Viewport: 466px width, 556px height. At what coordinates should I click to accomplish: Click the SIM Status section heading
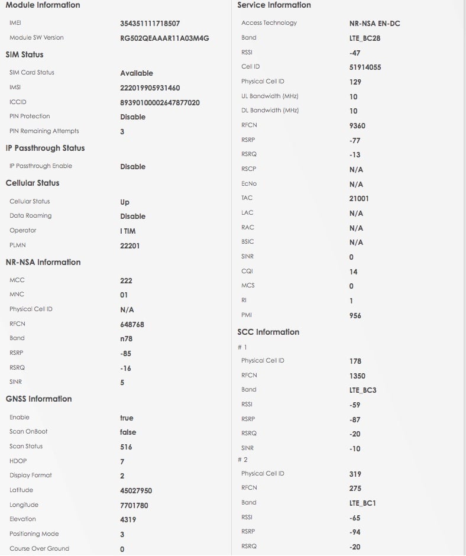pos(24,54)
